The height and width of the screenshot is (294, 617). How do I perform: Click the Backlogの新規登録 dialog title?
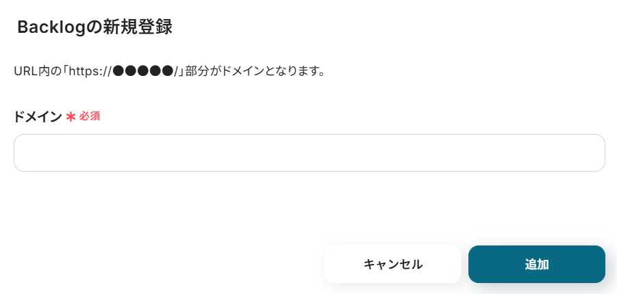[95, 27]
